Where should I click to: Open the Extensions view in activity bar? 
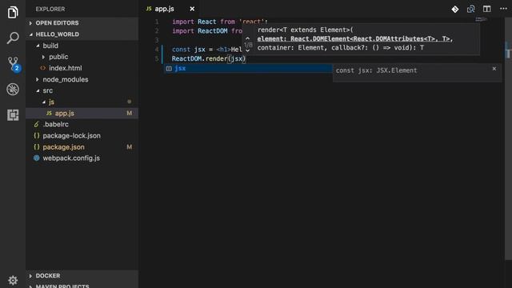[x=13, y=115]
